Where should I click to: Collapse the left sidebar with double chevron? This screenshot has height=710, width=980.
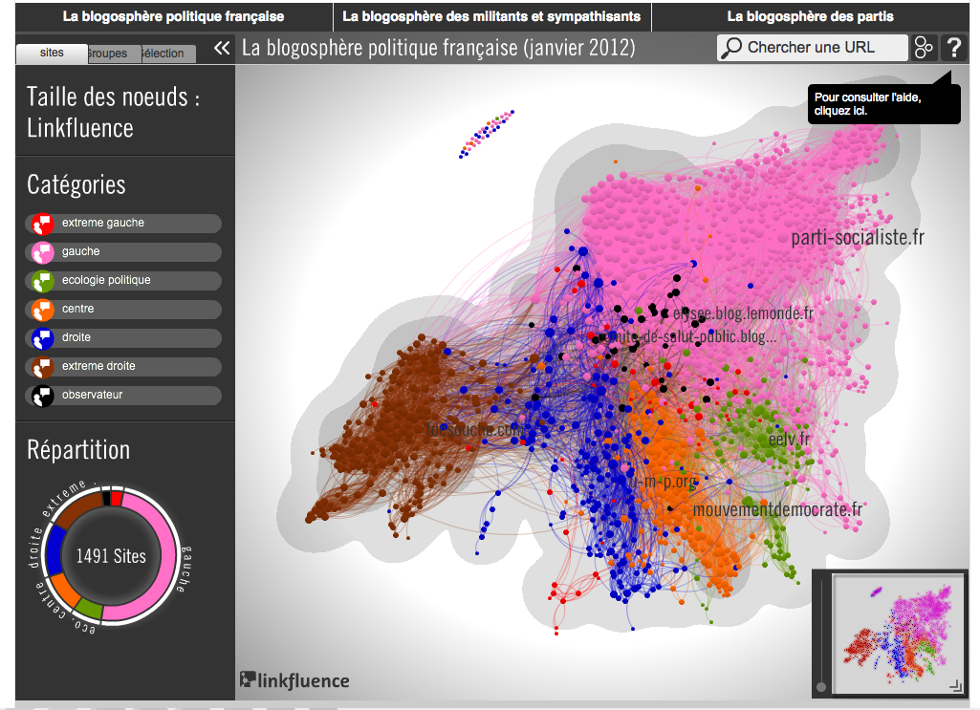point(222,48)
